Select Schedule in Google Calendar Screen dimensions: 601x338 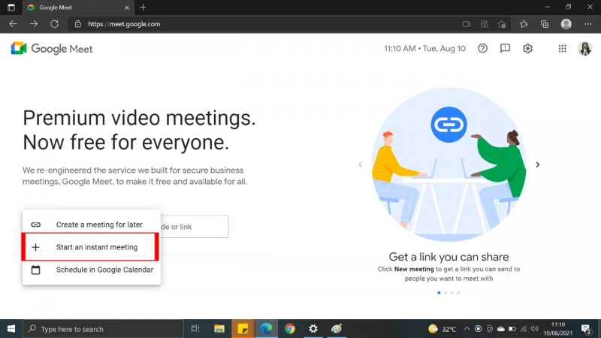click(x=91, y=270)
